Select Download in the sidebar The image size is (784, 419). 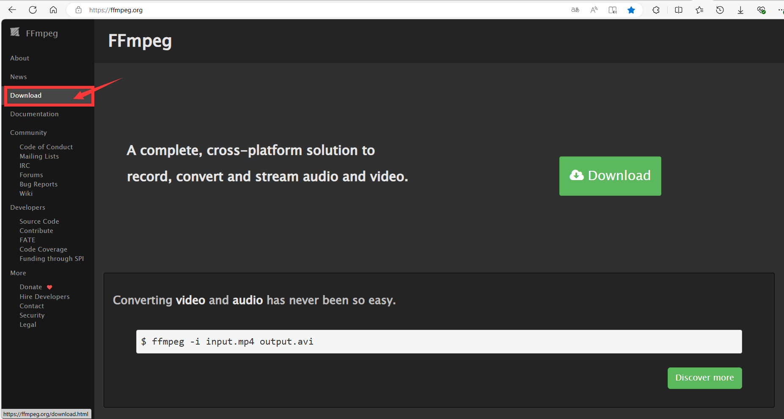coord(26,96)
